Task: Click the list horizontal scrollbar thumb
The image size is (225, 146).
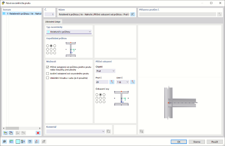Action: 12,128
